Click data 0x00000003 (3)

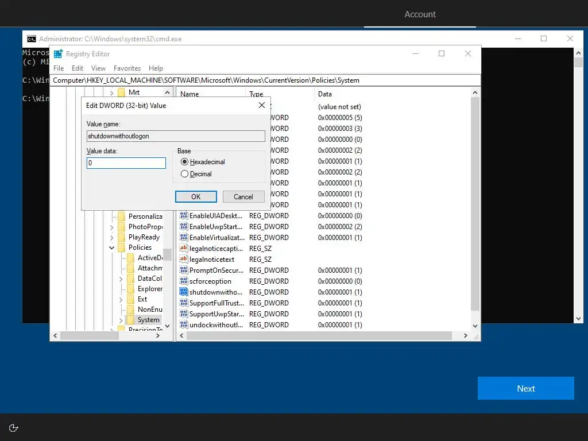[340, 129]
